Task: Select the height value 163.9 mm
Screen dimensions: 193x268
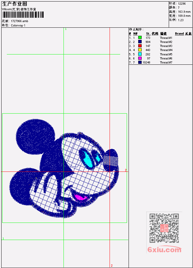Action: 184,12
